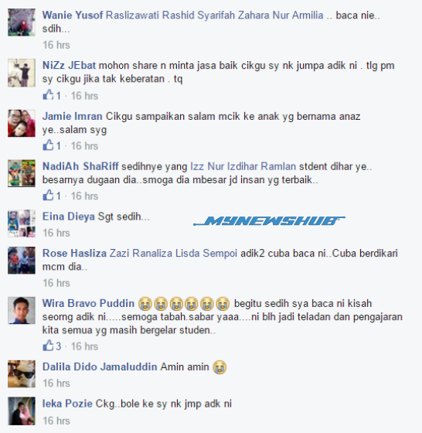Open tagged Syarifah Zahara's profile link
The image size is (422, 433).
pos(233,15)
